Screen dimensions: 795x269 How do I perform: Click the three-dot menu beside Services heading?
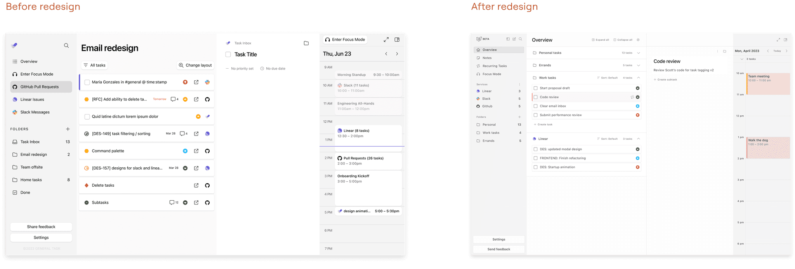coord(519,84)
